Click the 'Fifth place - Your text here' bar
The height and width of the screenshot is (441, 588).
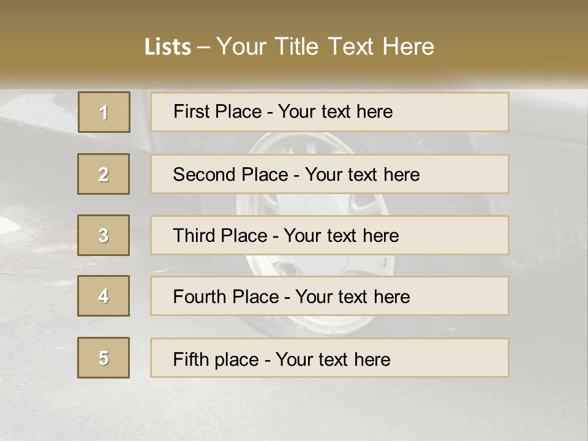coord(330,358)
